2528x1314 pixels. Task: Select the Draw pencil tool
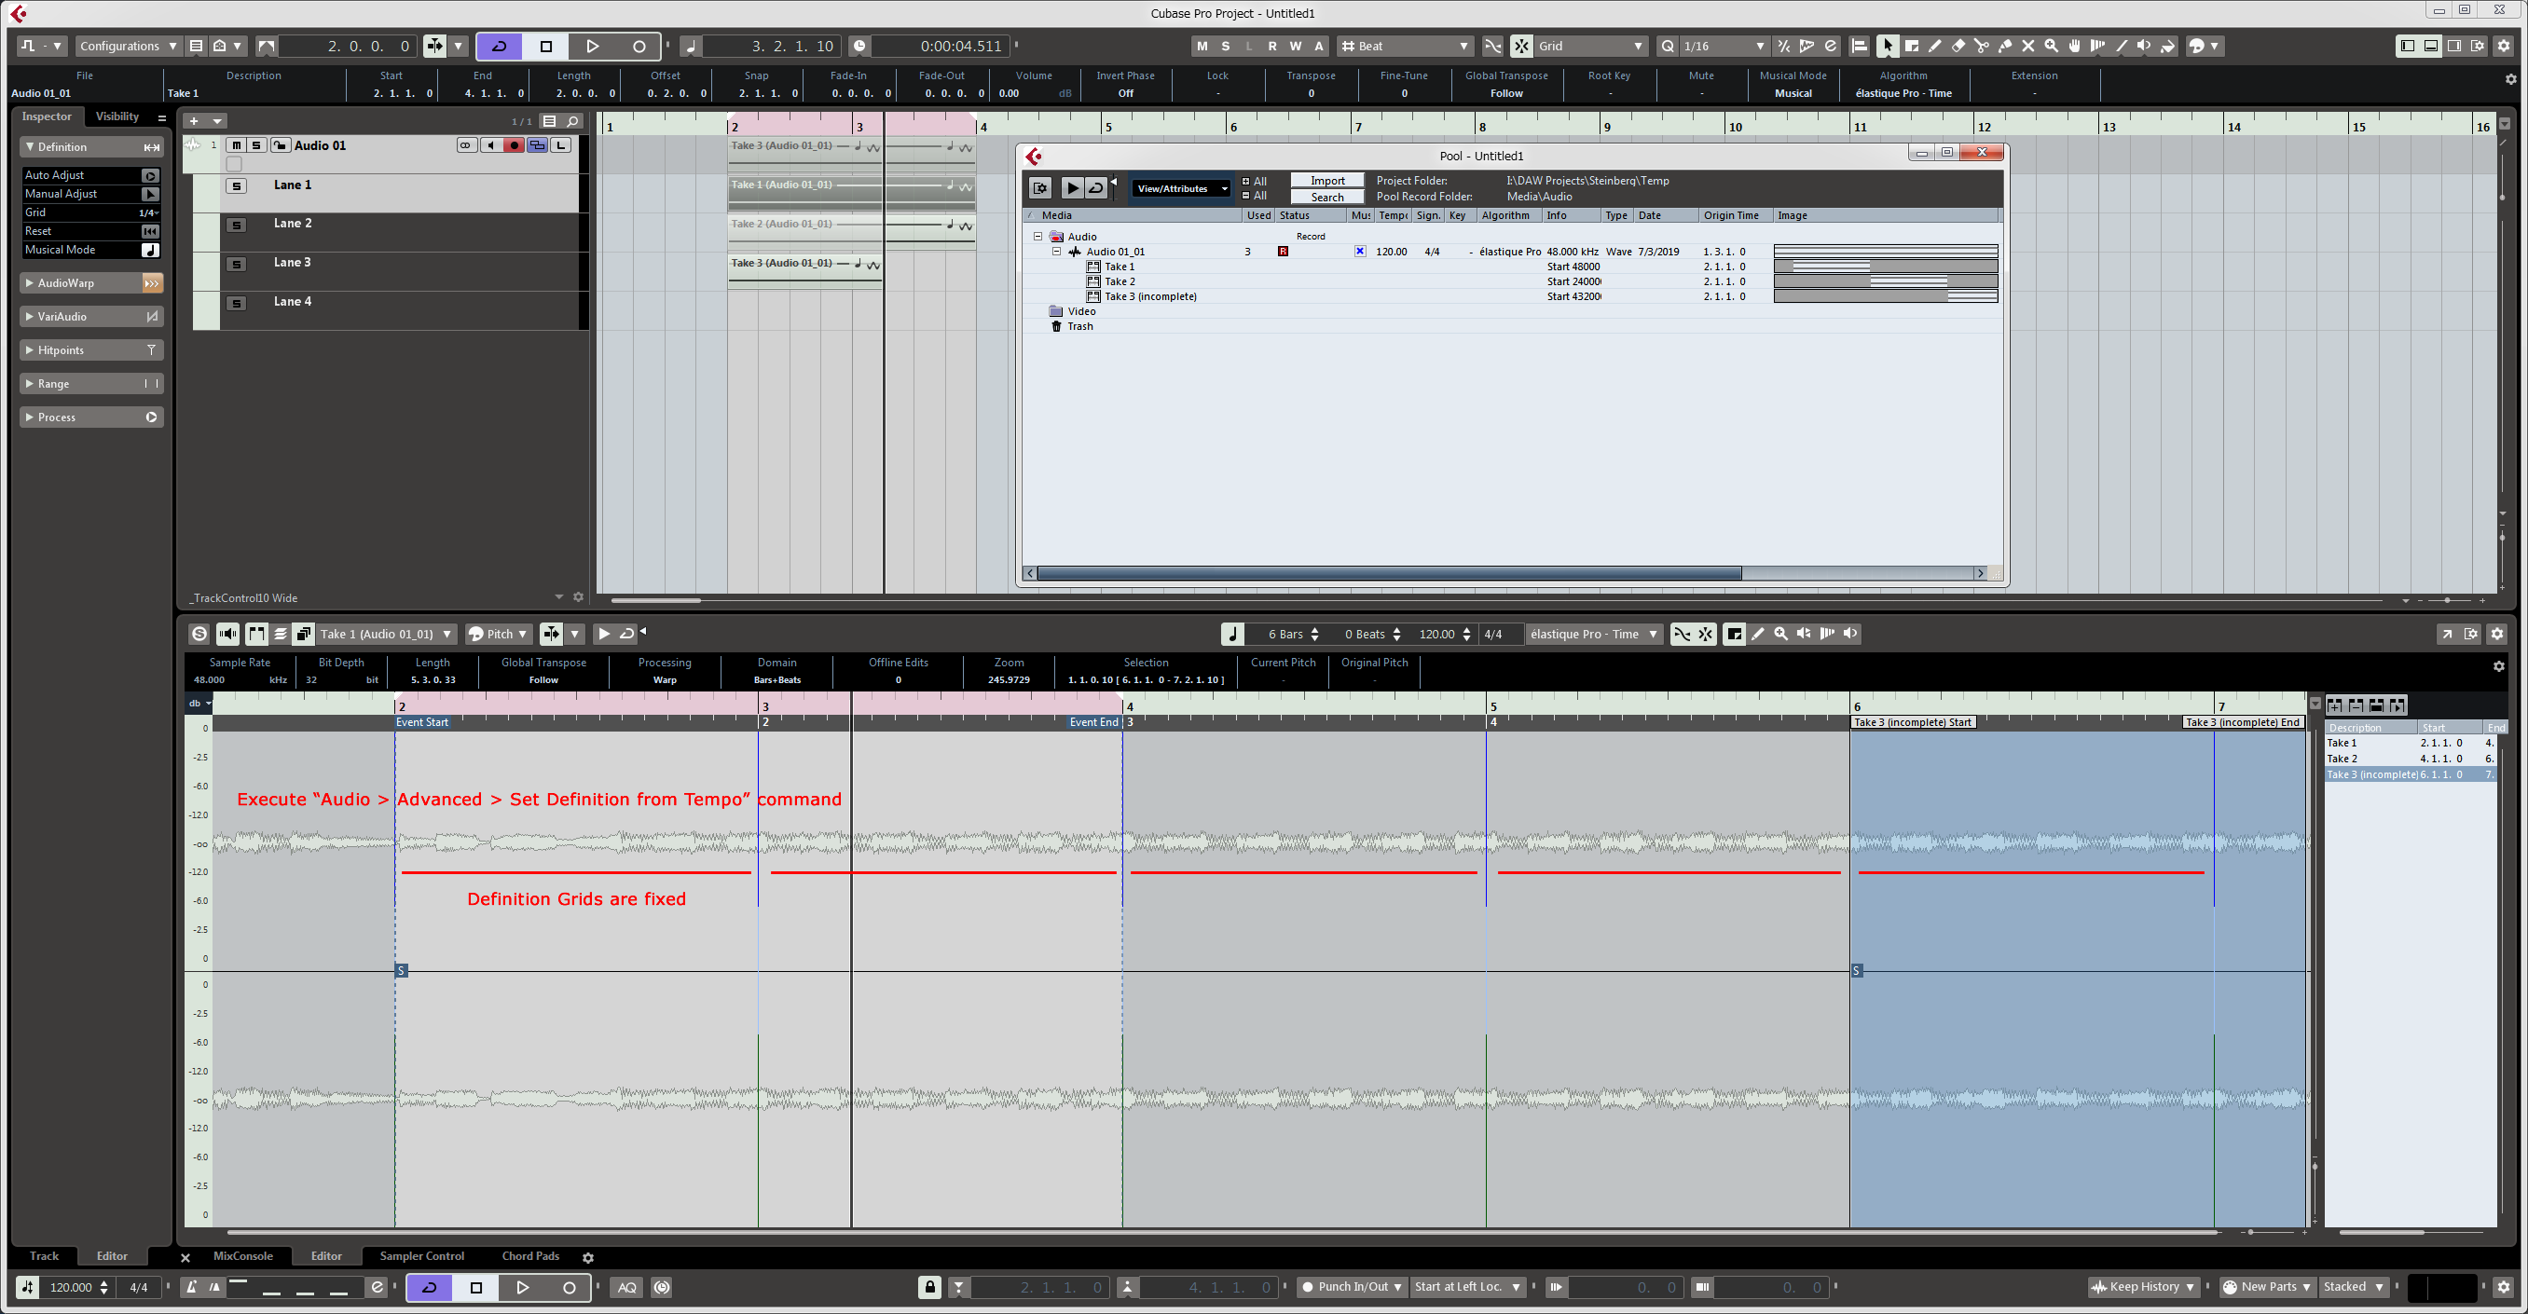click(1934, 46)
